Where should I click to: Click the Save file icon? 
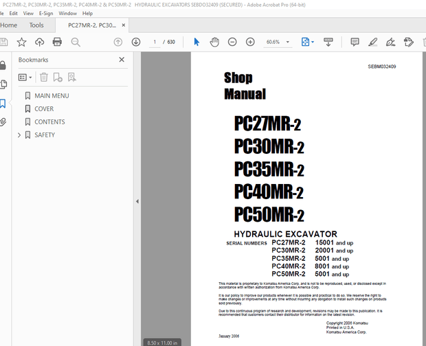click(3, 42)
